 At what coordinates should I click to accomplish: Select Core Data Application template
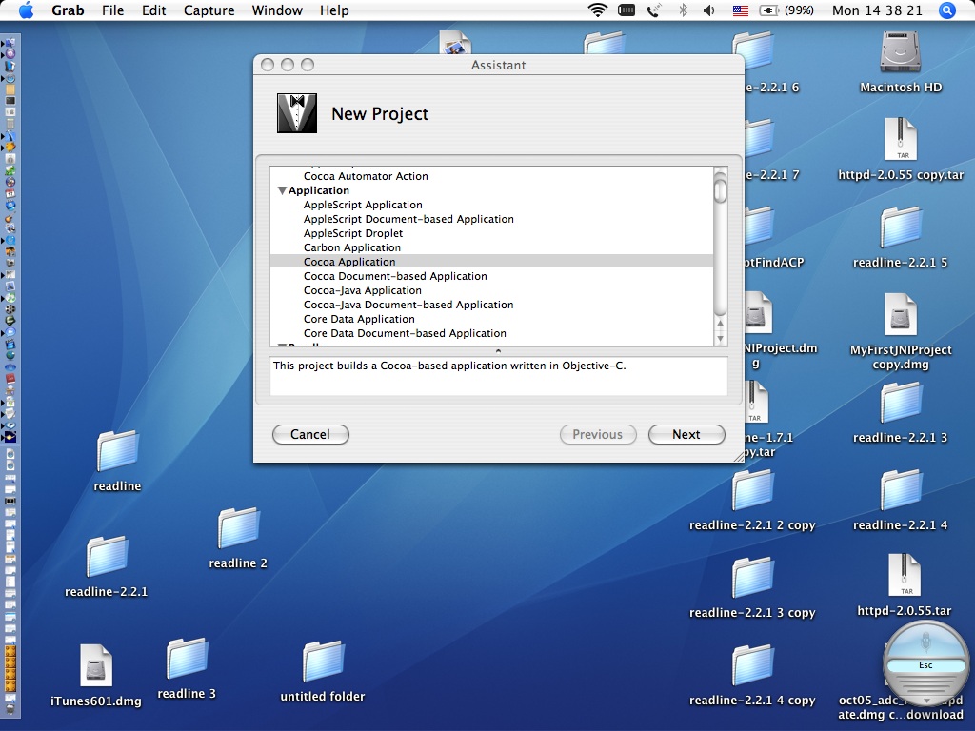pos(359,320)
